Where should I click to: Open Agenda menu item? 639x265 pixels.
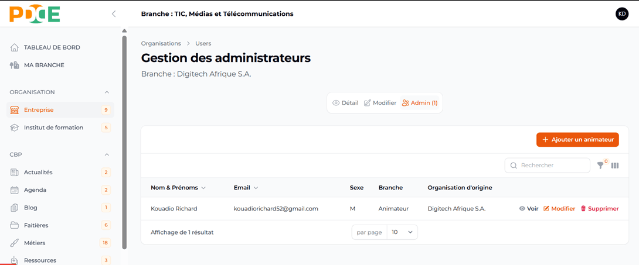point(60,190)
